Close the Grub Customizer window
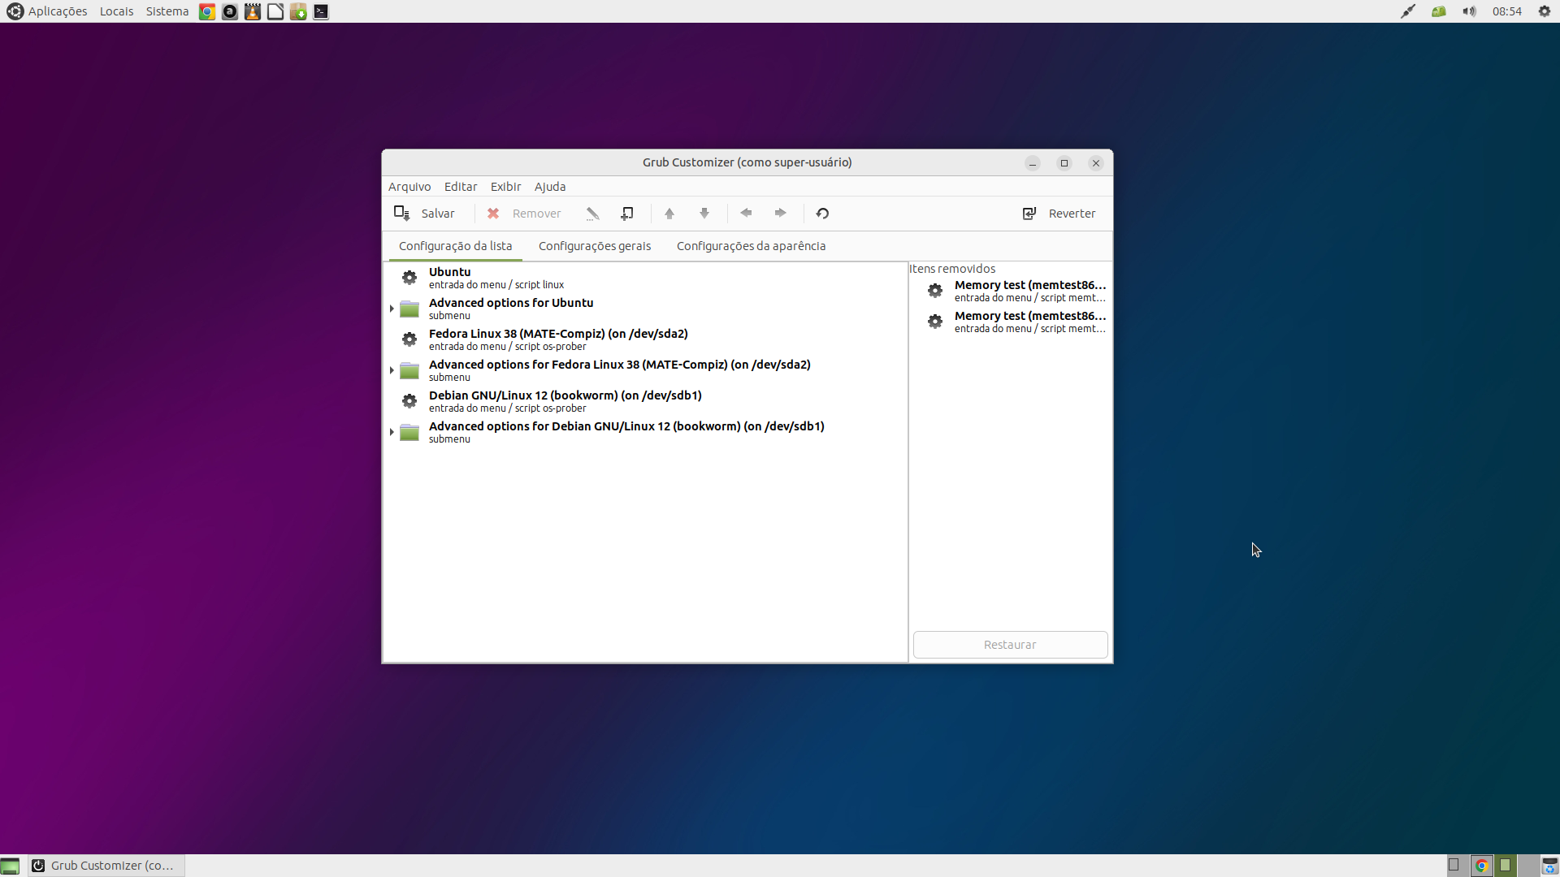The width and height of the screenshot is (1560, 877). coord(1096,163)
